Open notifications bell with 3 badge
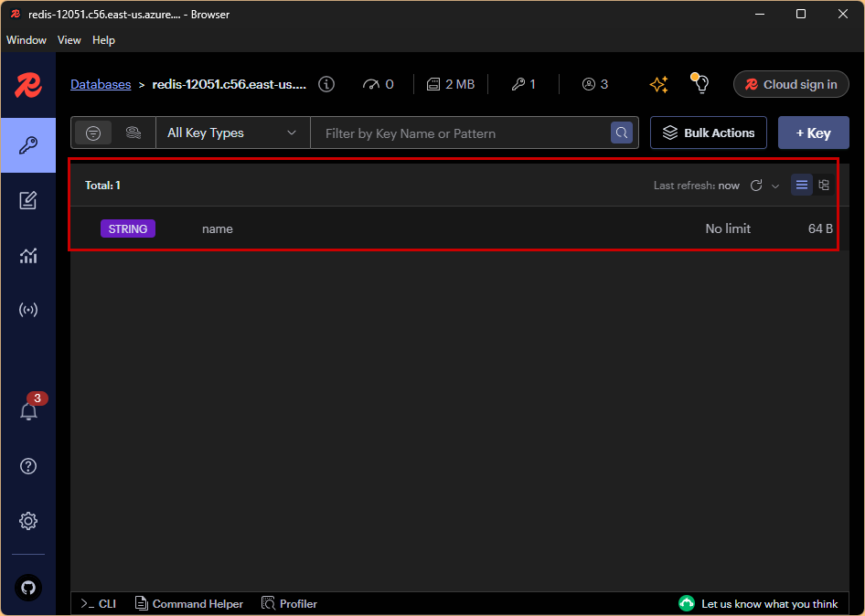865x616 pixels. pyautogui.click(x=28, y=411)
